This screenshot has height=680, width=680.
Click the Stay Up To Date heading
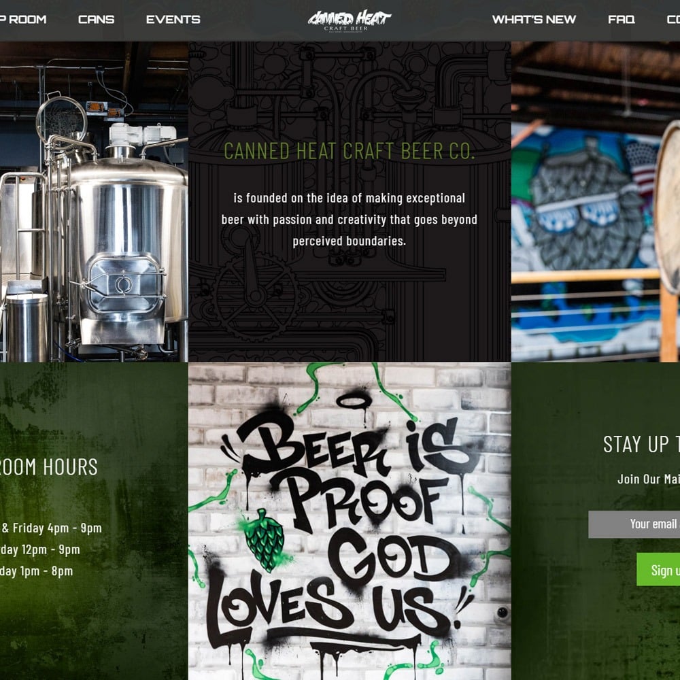tap(641, 445)
